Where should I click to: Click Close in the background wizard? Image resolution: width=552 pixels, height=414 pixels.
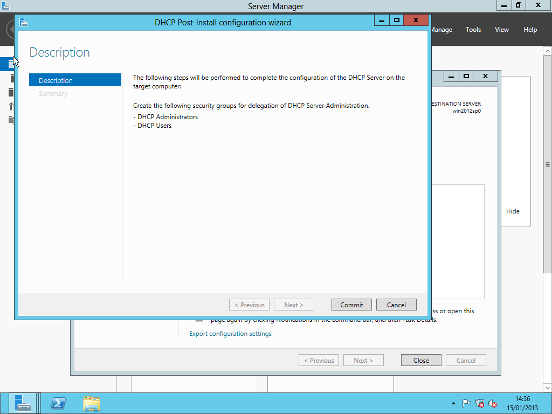click(421, 360)
